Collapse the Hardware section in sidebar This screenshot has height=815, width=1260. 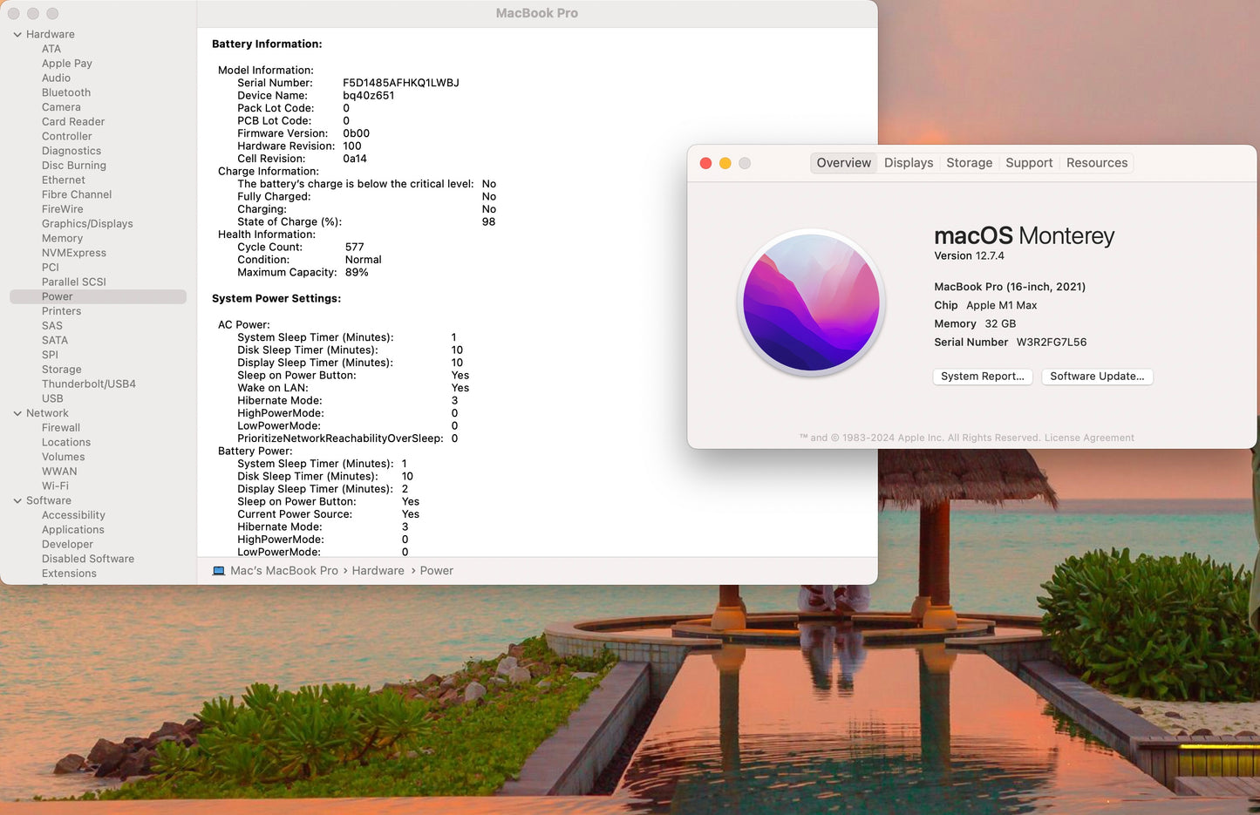pos(17,35)
